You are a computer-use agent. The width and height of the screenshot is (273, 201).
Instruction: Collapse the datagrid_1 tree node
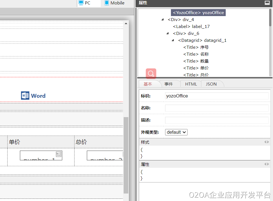[173, 40]
